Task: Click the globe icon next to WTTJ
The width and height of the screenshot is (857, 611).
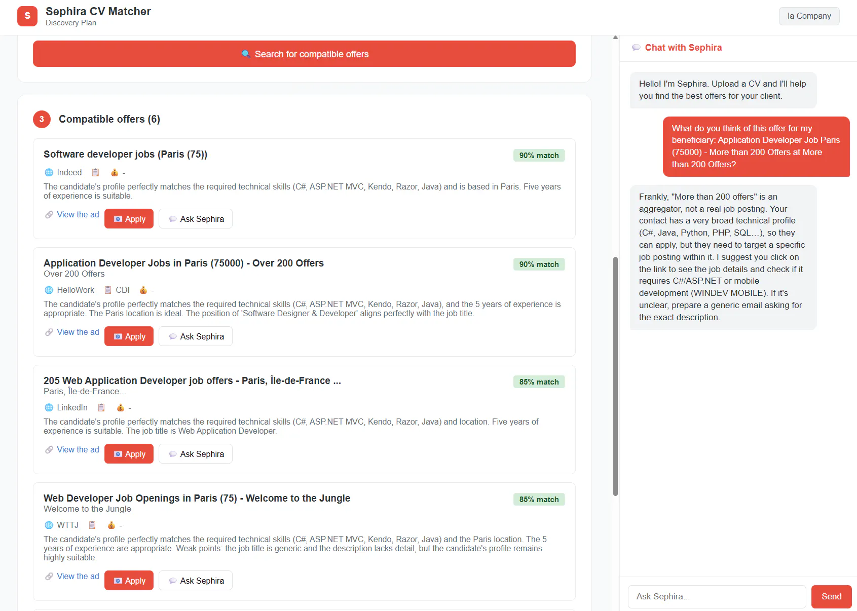Action: [49, 525]
